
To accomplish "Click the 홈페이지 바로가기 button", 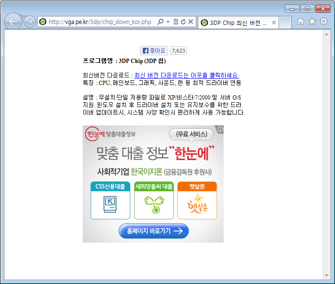I will (x=154, y=231).
